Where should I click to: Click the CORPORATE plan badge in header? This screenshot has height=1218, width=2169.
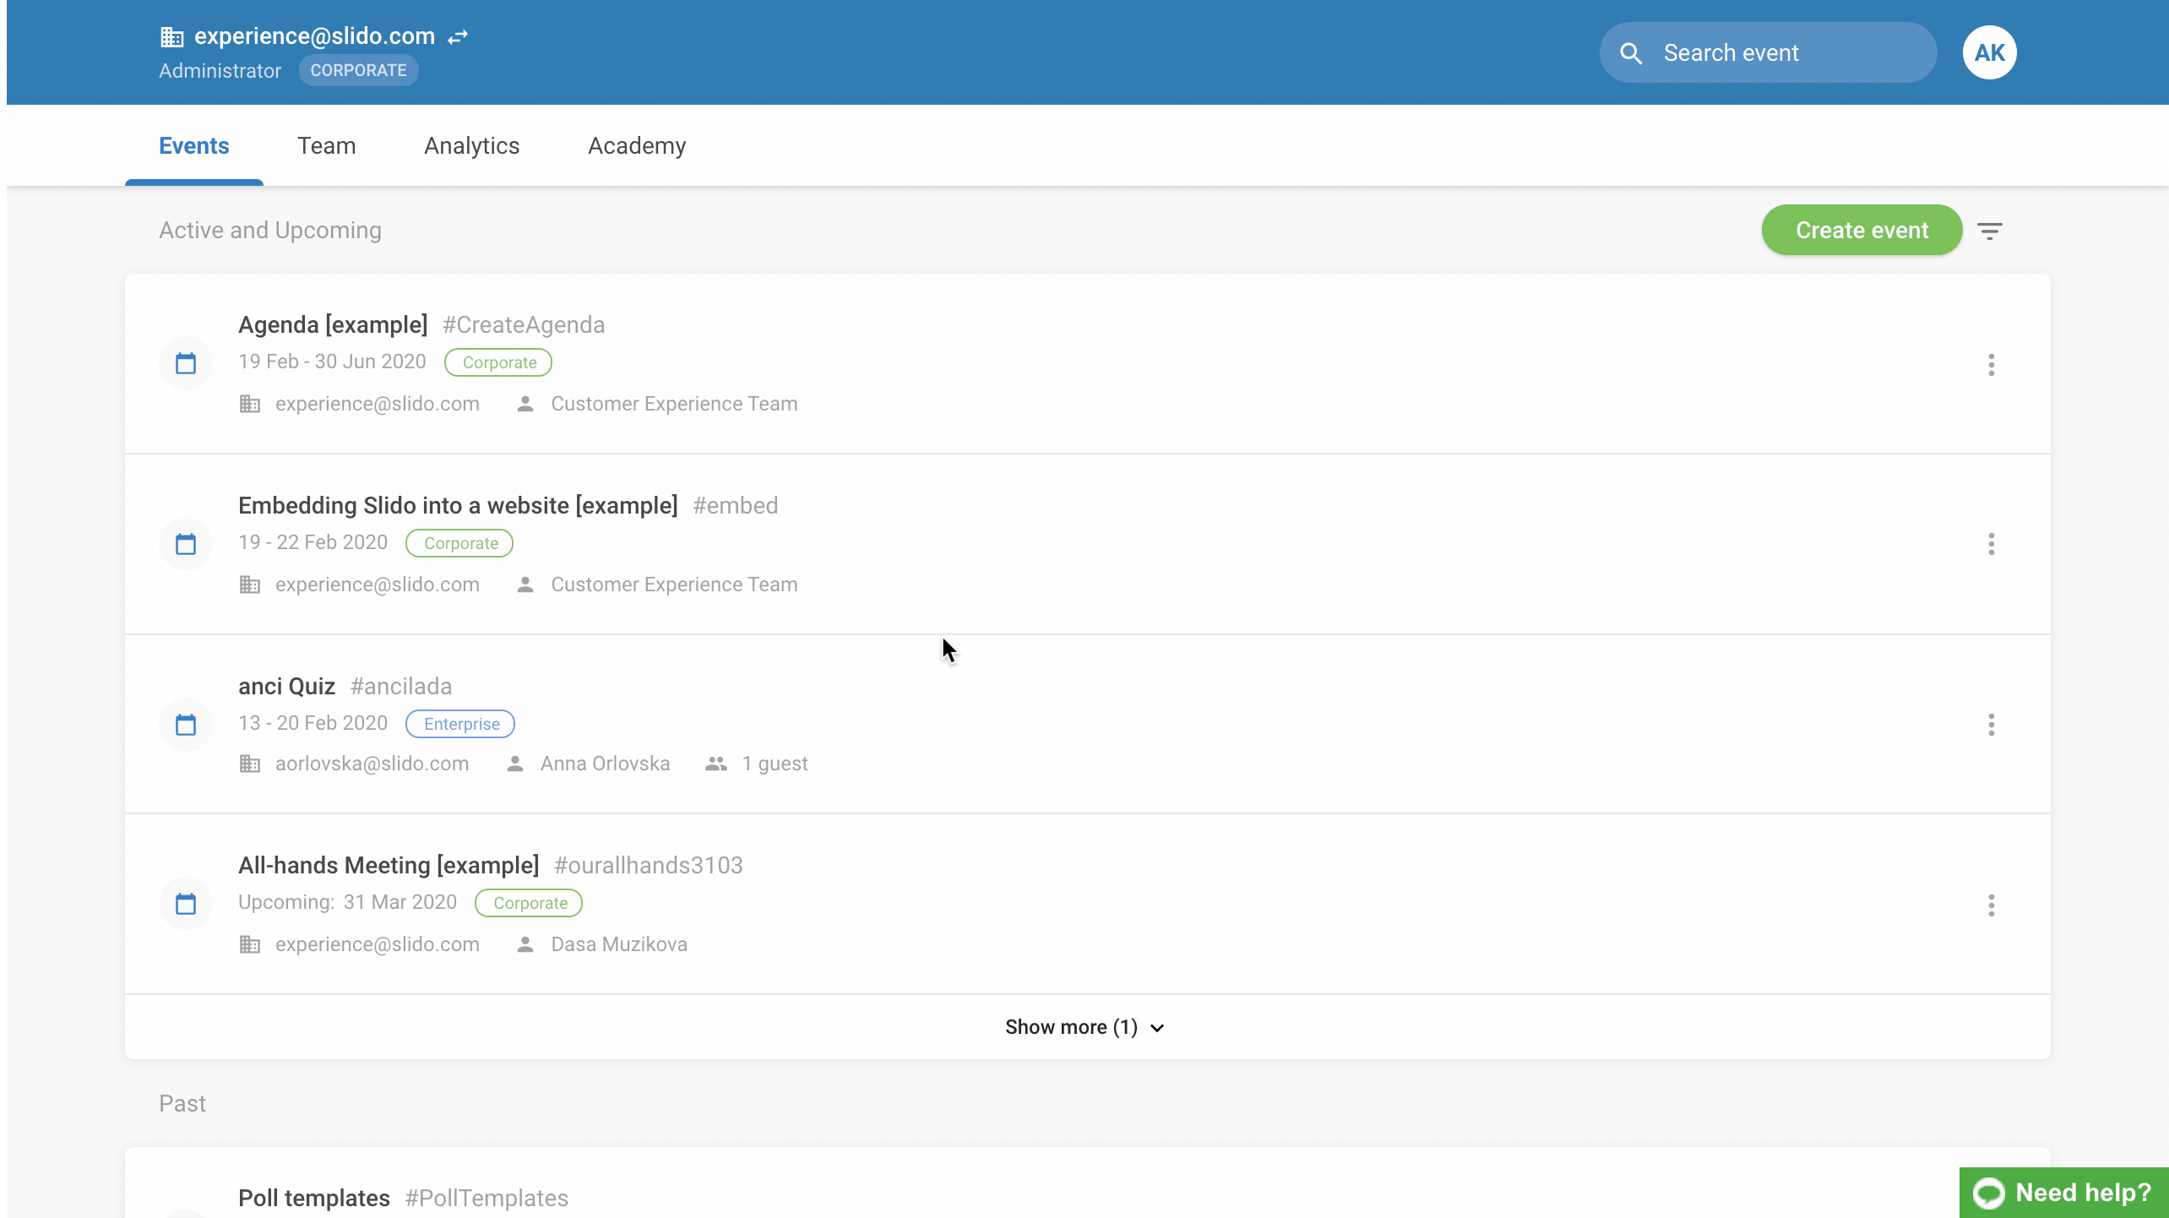coord(358,70)
